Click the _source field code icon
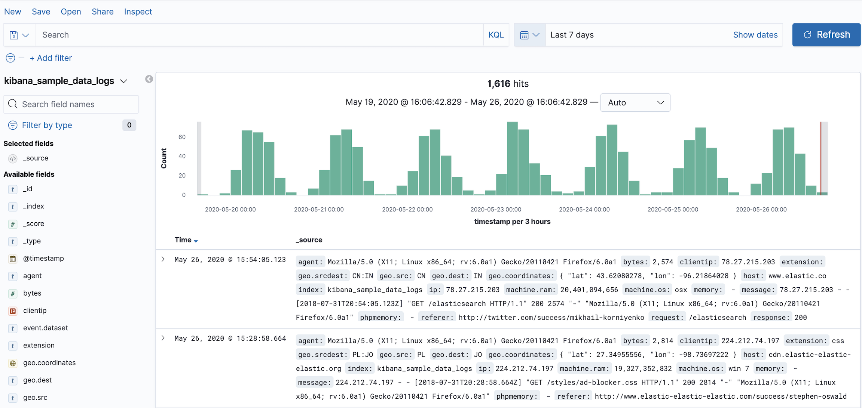The width and height of the screenshot is (862, 408). tap(13, 158)
